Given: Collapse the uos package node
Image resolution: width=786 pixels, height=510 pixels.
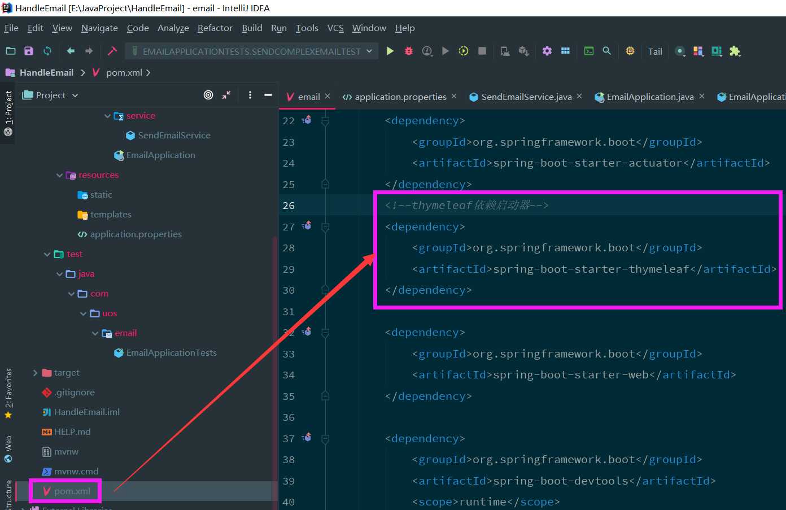Looking at the screenshot, I should [x=84, y=313].
